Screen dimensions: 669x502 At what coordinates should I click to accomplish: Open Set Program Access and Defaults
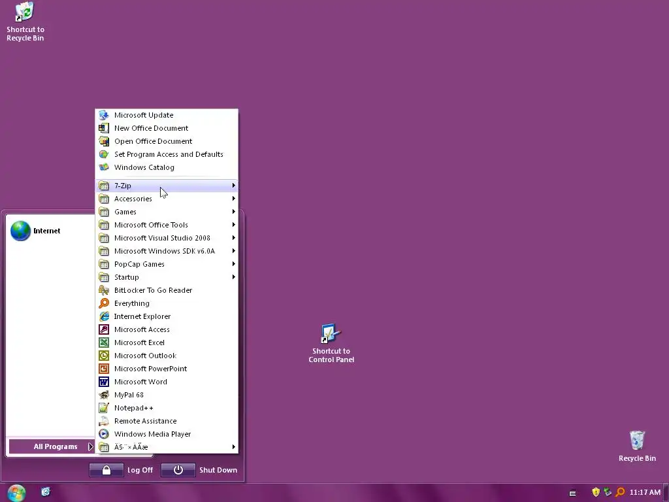167,154
